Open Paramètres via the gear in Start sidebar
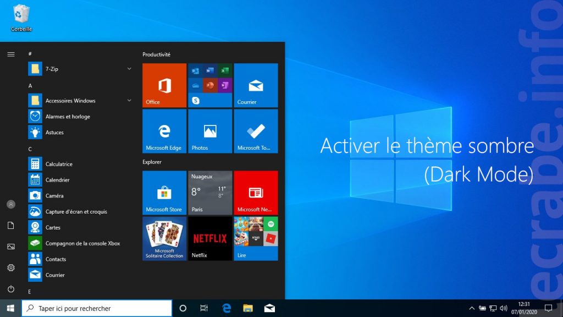The image size is (563, 317). 10,269
